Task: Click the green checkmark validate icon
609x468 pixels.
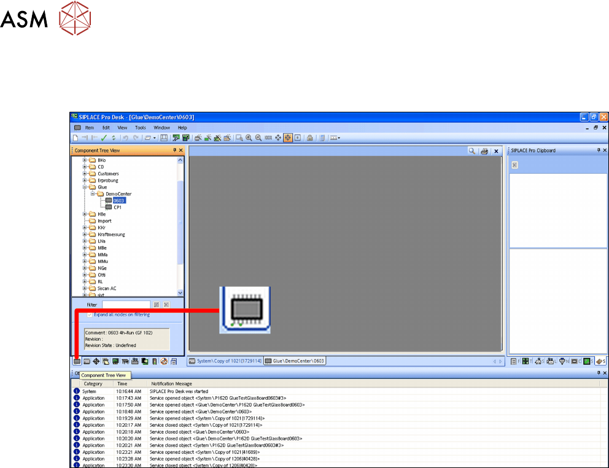Action: coord(104,138)
